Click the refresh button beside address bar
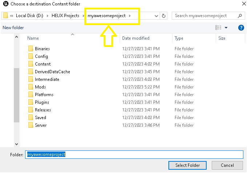247x173 pixels. click(x=164, y=16)
